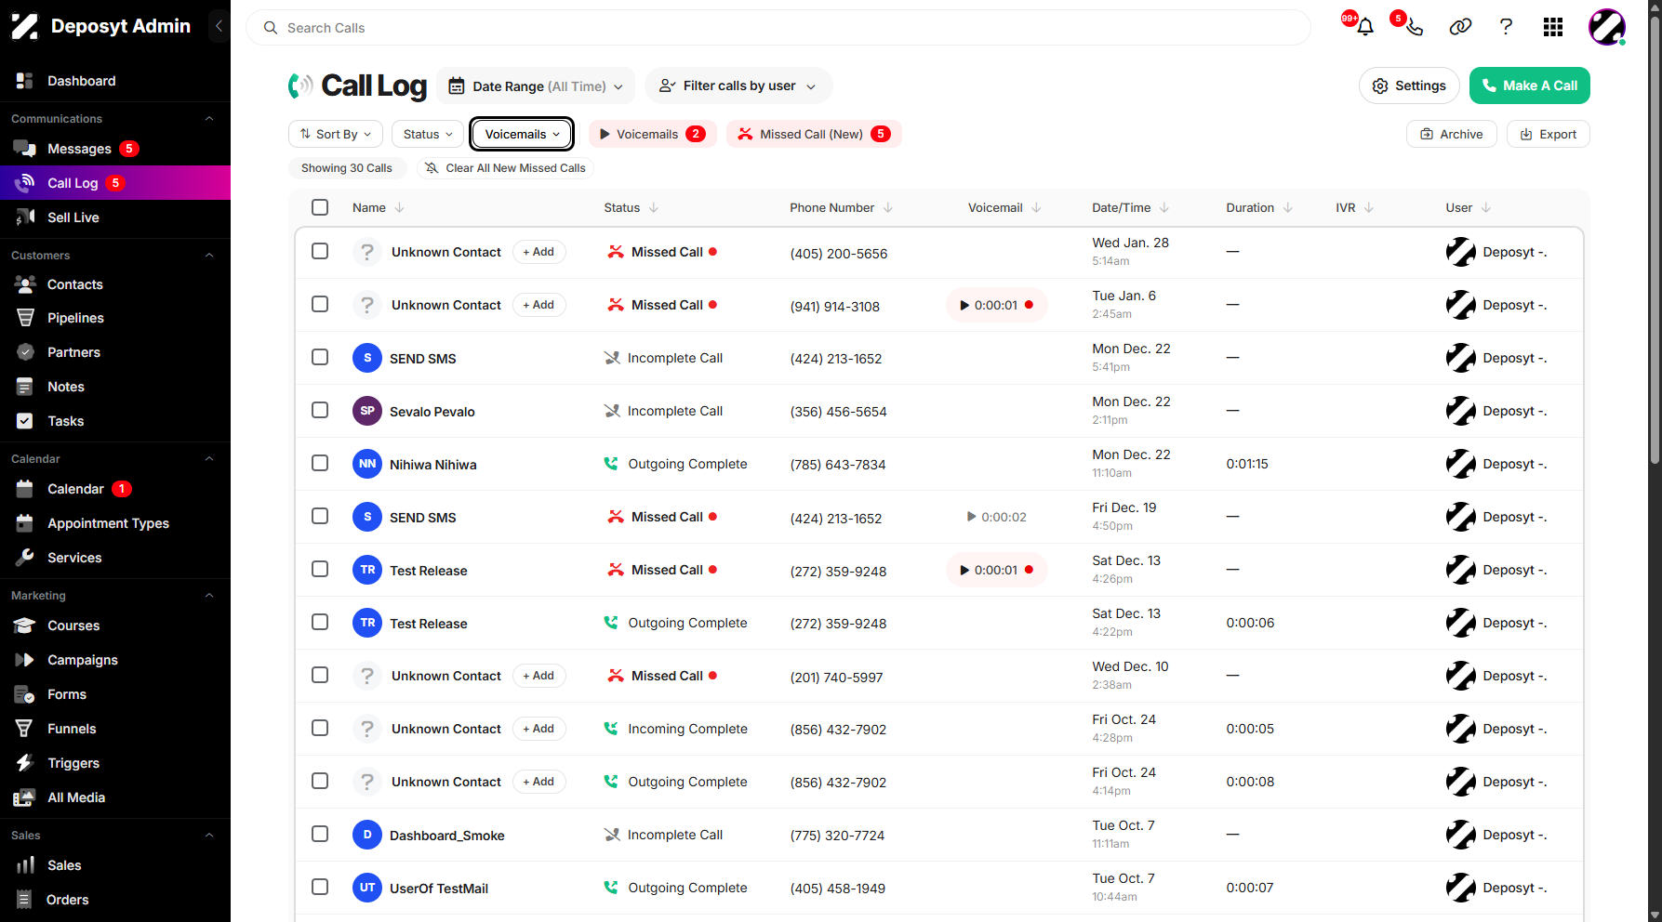Open the Filter calls by user dropdown
1662x922 pixels.
coord(738,86)
